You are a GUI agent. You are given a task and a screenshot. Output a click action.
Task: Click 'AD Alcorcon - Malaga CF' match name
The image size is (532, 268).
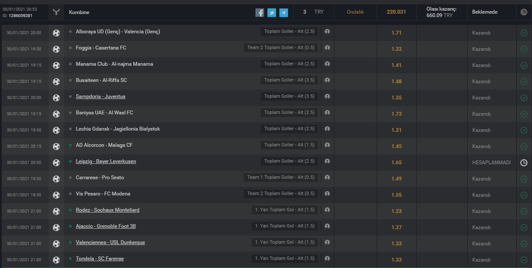[x=104, y=145]
